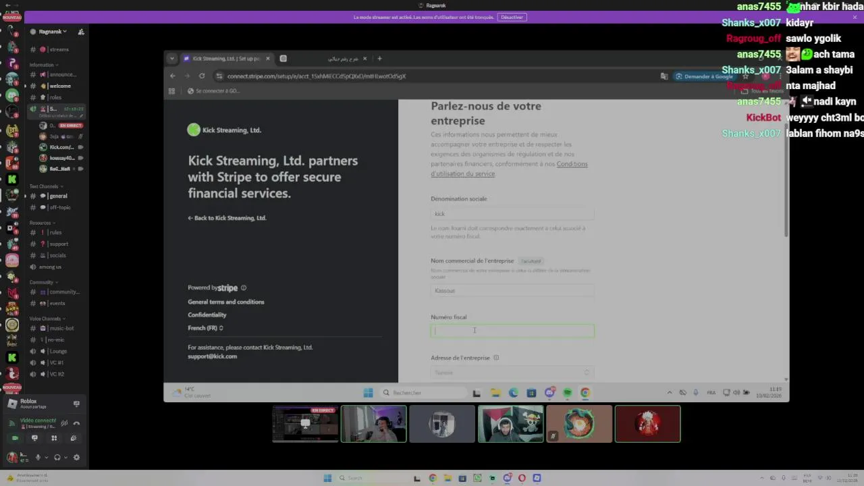Toggle noise suppression icon
The height and width of the screenshot is (486, 864).
pos(64,423)
